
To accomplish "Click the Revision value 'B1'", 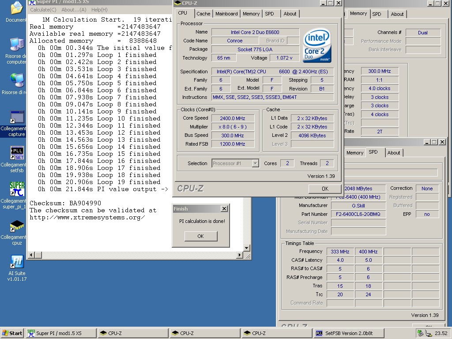I will pos(322,89).
